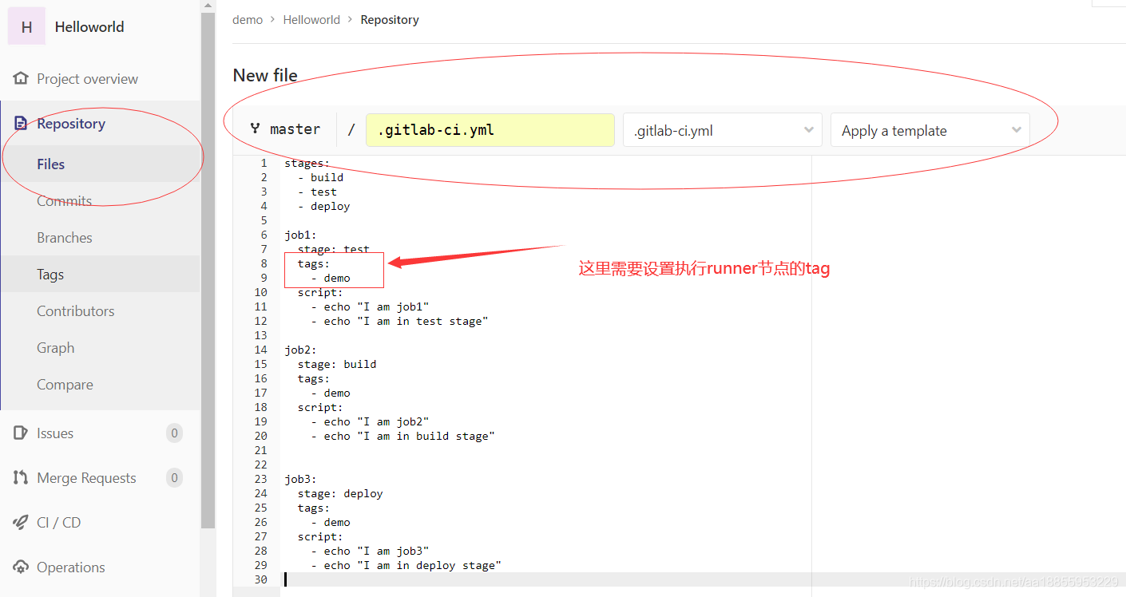Click the 'stages:' line in editor
1126x597 pixels.
pyautogui.click(x=307, y=163)
